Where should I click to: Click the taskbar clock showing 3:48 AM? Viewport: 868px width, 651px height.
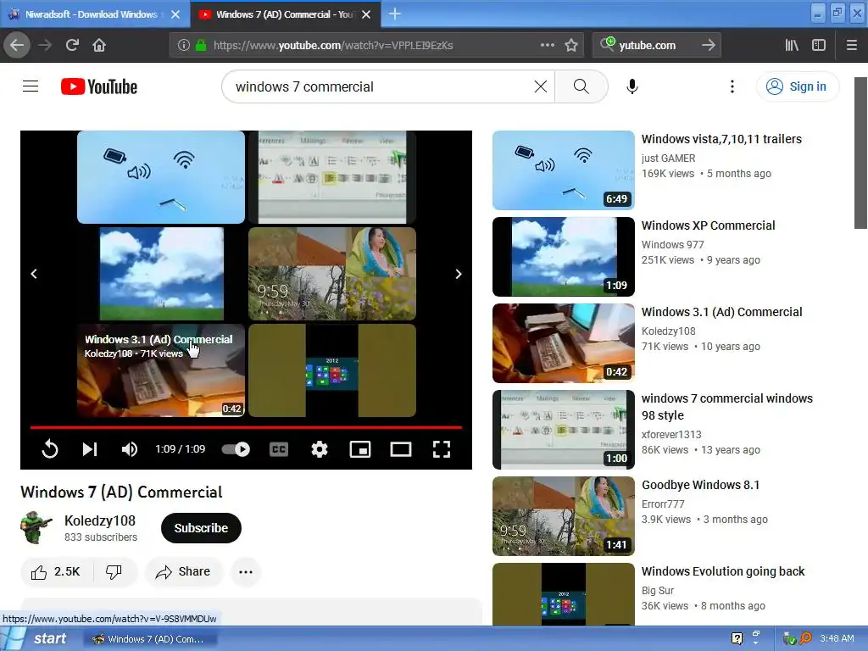[x=837, y=639]
